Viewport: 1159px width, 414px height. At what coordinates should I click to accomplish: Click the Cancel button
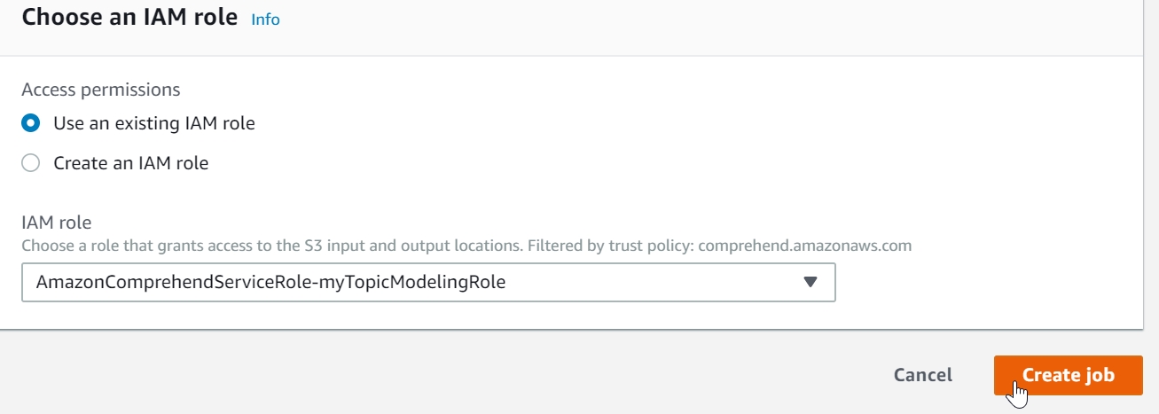coord(922,375)
